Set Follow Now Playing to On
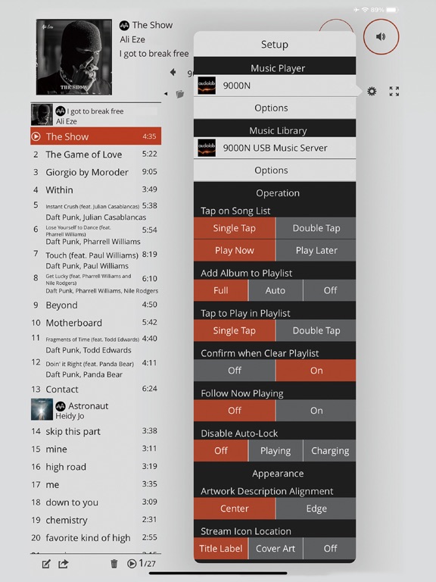This screenshot has width=436, height=582. point(316,411)
